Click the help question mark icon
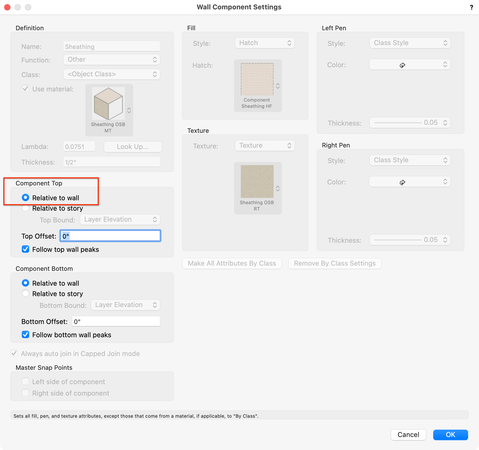Image resolution: width=479 pixels, height=450 pixels. 471,7
